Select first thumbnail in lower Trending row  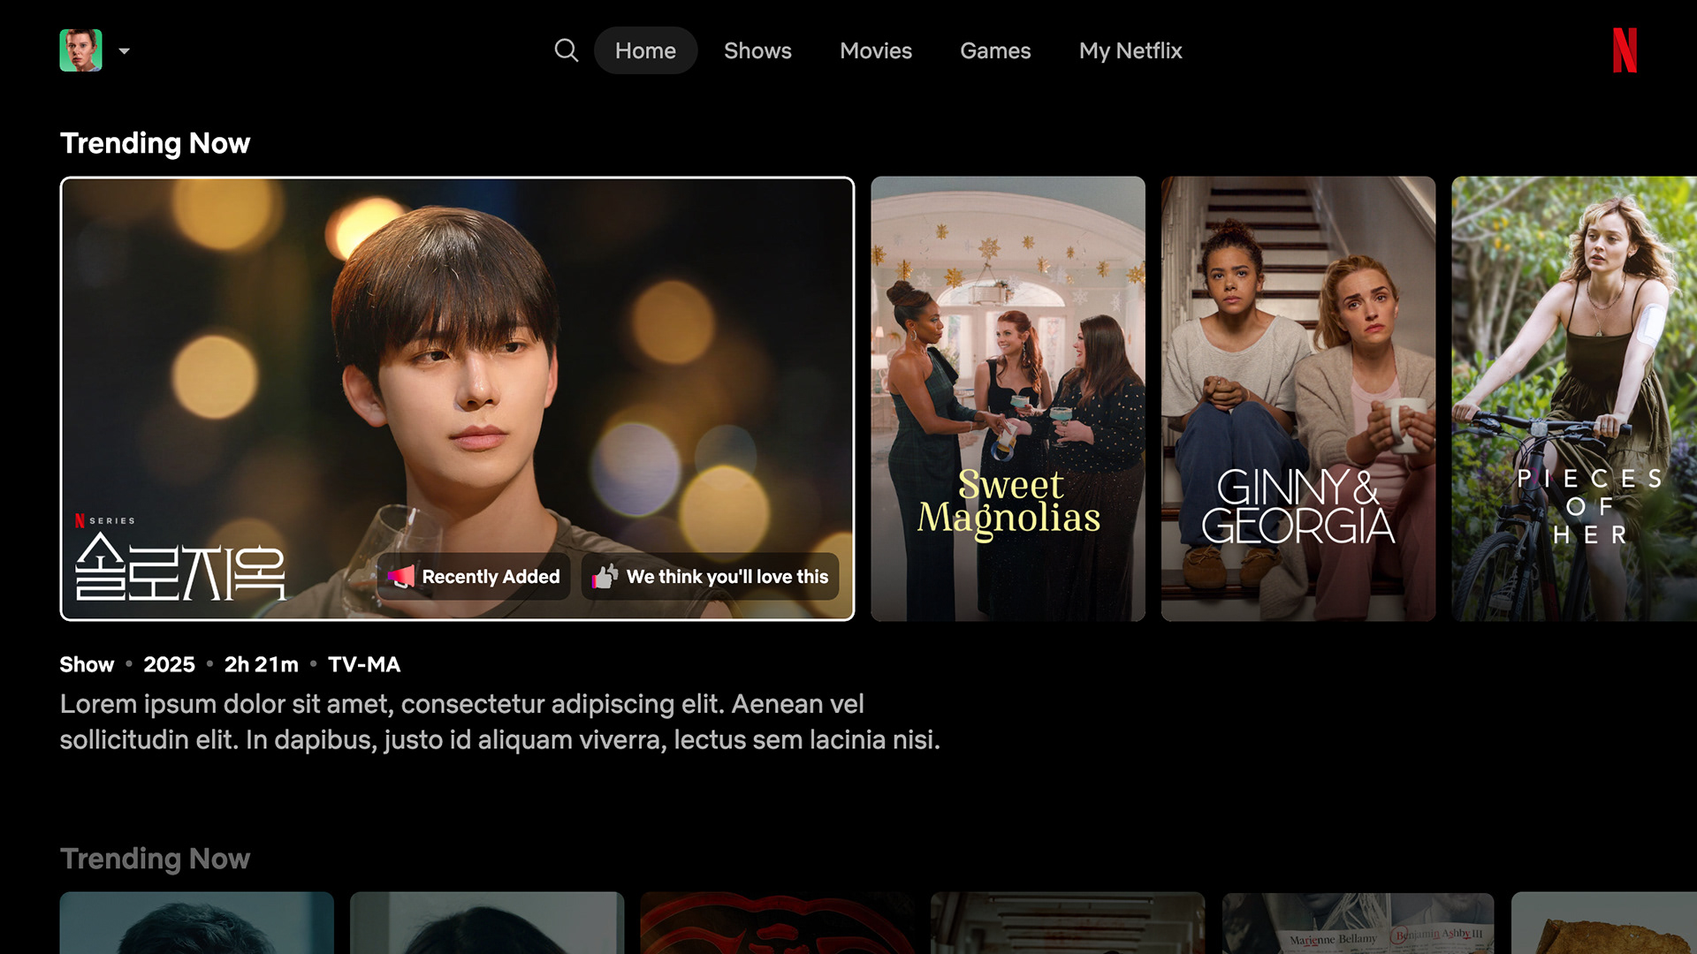[x=196, y=923]
